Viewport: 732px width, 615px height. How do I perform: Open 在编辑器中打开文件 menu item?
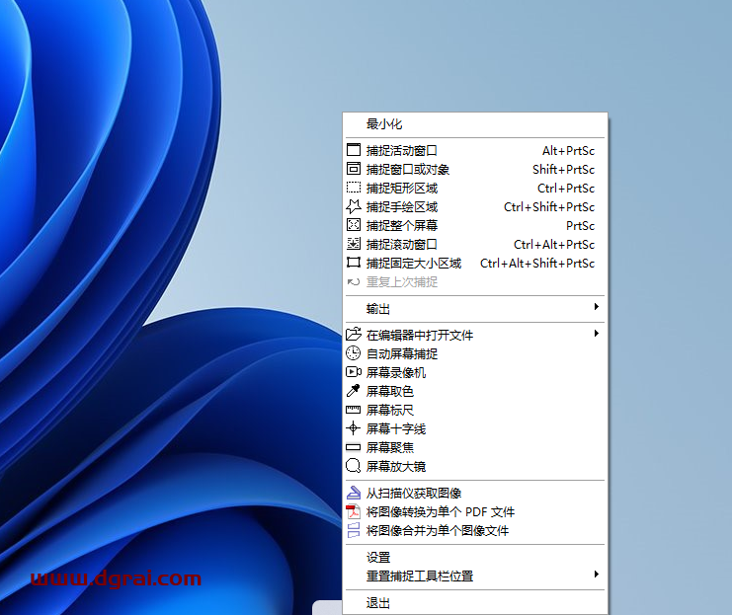click(475, 335)
